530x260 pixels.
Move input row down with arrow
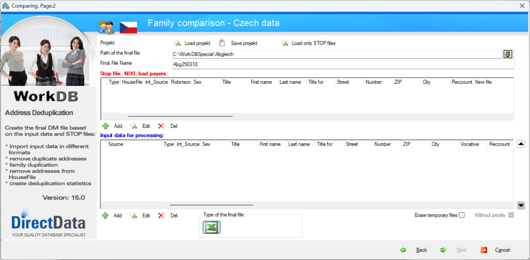tap(521, 205)
